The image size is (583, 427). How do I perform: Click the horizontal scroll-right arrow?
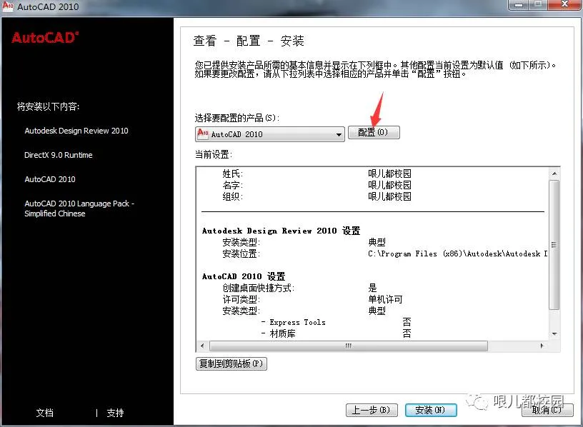click(542, 346)
